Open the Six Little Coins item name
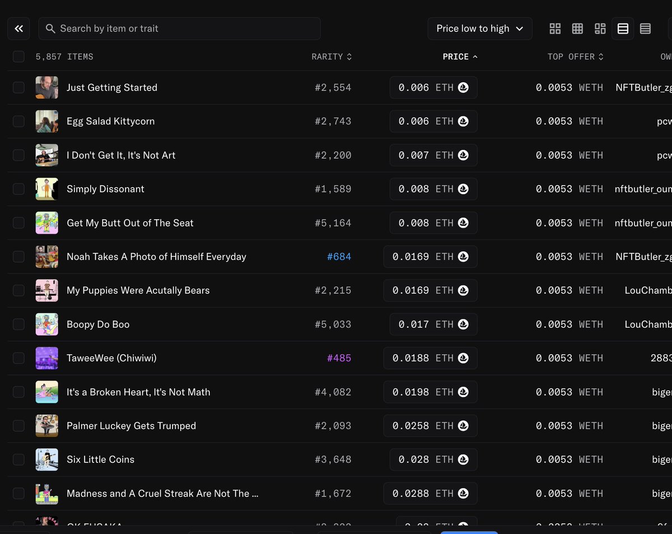 pyautogui.click(x=100, y=460)
